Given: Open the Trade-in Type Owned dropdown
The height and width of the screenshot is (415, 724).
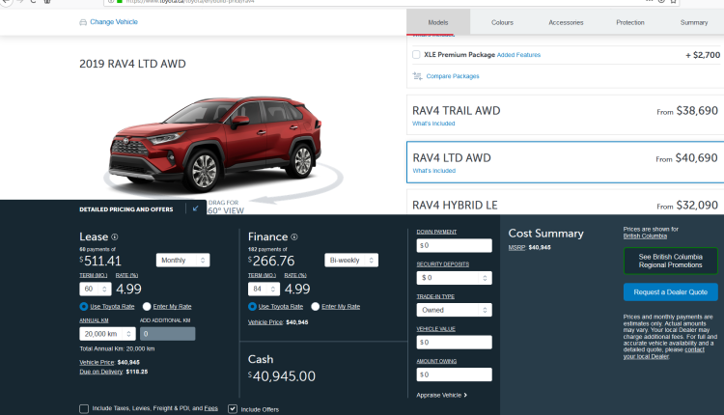Looking at the screenshot, I should click(455, 310).
